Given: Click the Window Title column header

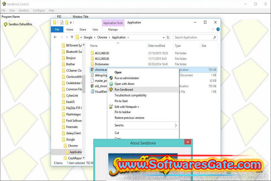Looking at the screenshot, I should 81,17.
